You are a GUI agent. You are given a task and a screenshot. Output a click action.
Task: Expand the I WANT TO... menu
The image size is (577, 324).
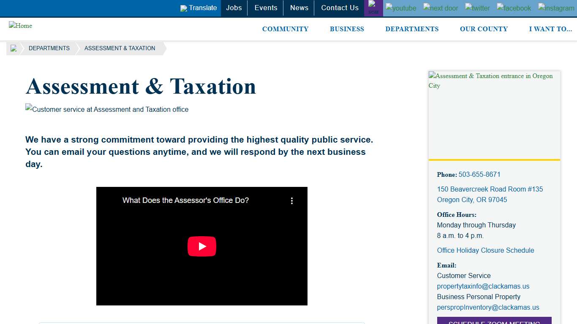[x=550, y=29]
